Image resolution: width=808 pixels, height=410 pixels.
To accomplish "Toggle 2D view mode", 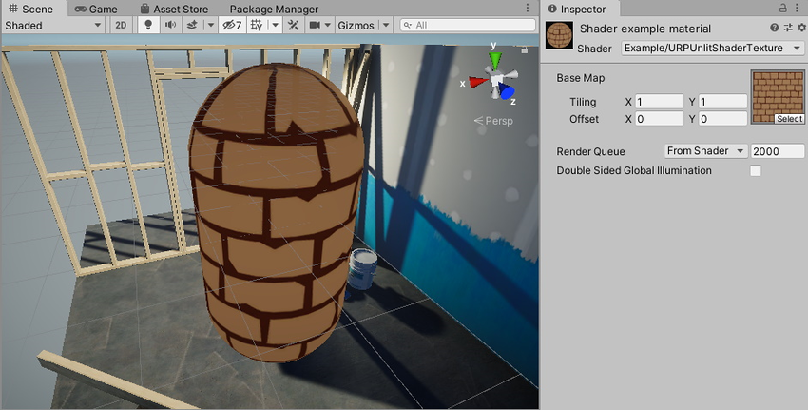I will coord(121,26).
